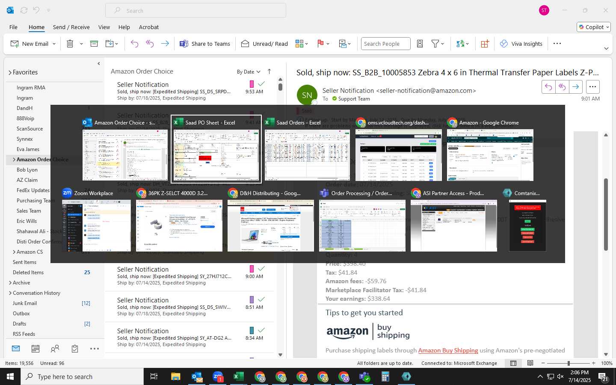
Task: Reply using reading pane arrow button
Action: click(548, 87)
